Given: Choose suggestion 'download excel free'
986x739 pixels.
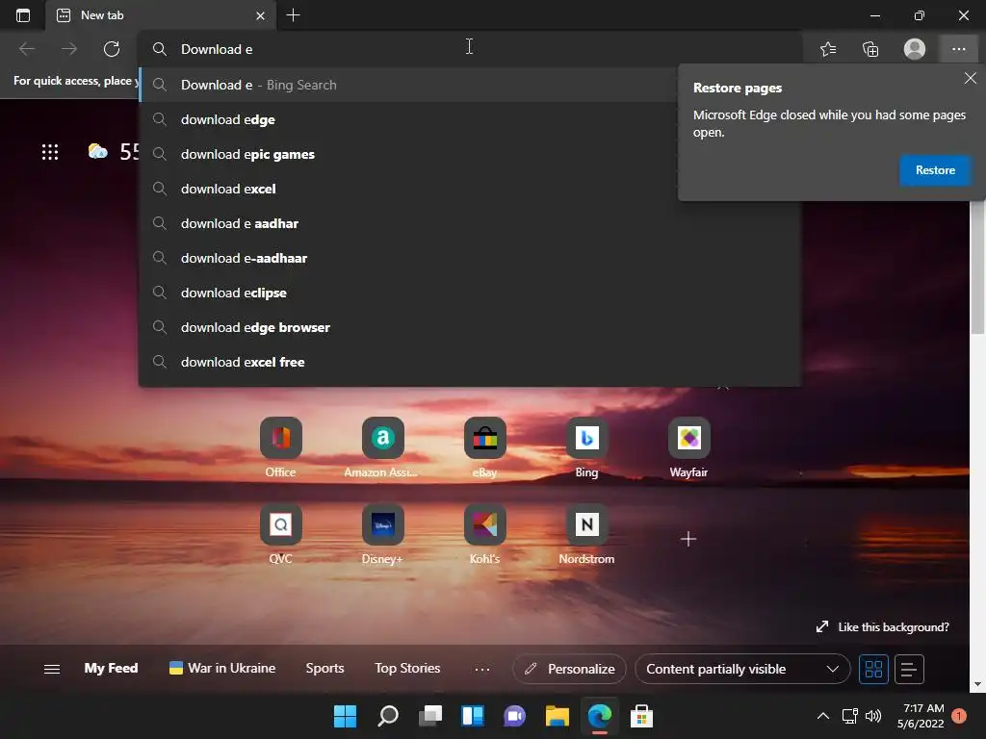Looking at the screenshot, I should pyautogui.click(x=470, y=362).
